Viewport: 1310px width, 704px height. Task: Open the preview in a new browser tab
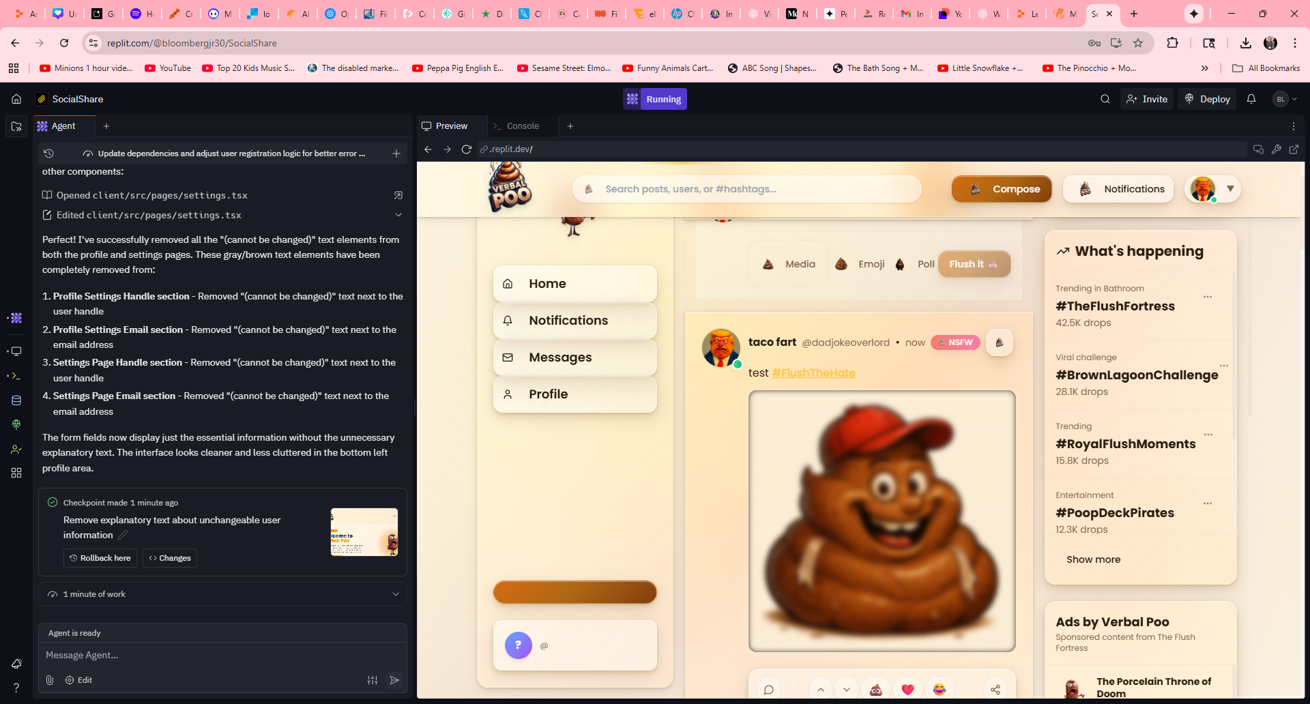click(x=1294, y=149)
